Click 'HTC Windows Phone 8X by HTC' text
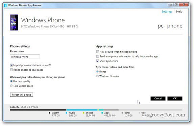This screenshot has height=126, width=194. coord(43,26)
